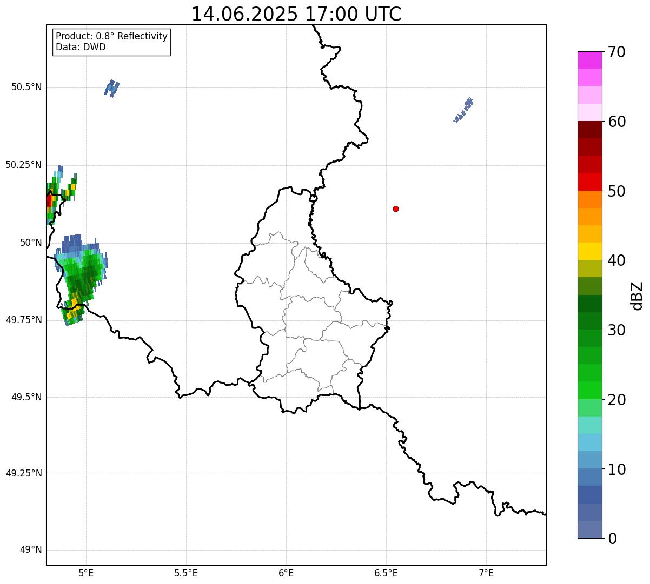The height and width of the screenshot is (584, 650).
Task: Click the yellow colorbar swatch at 40
Action: pyautogui.click(x=589, y=251)
